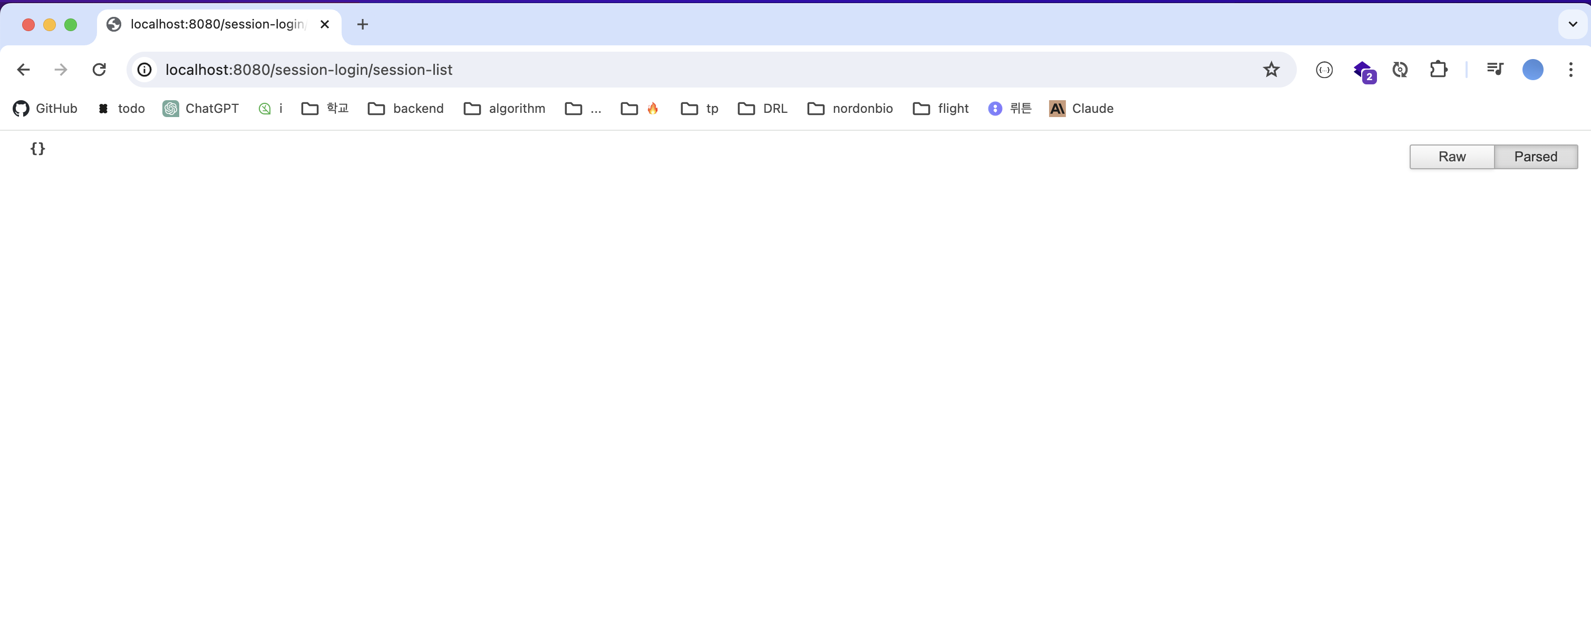The height and width of the screenshot is (638, 1591).
Task: Open Chrome's three-dot menu
Action: (x=1570, y=69)
